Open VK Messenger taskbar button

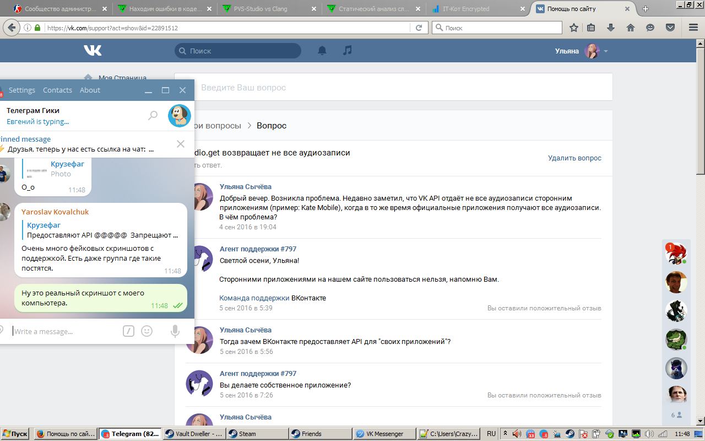385,434
